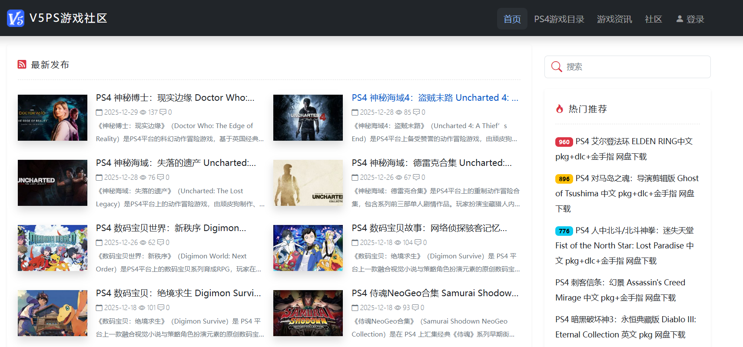The image size is (743, 347).
Task: Click Uncharted 4 cover thumbnail
Action: pyautogui.click(x=308, y=118)
